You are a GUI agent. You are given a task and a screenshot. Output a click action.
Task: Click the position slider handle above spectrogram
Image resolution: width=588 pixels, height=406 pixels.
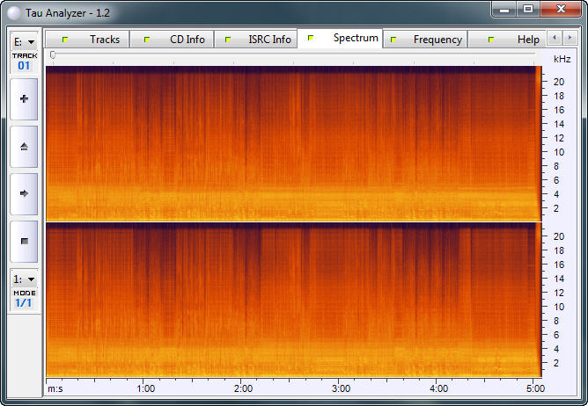pyautogui.click(x=53, y=55)
